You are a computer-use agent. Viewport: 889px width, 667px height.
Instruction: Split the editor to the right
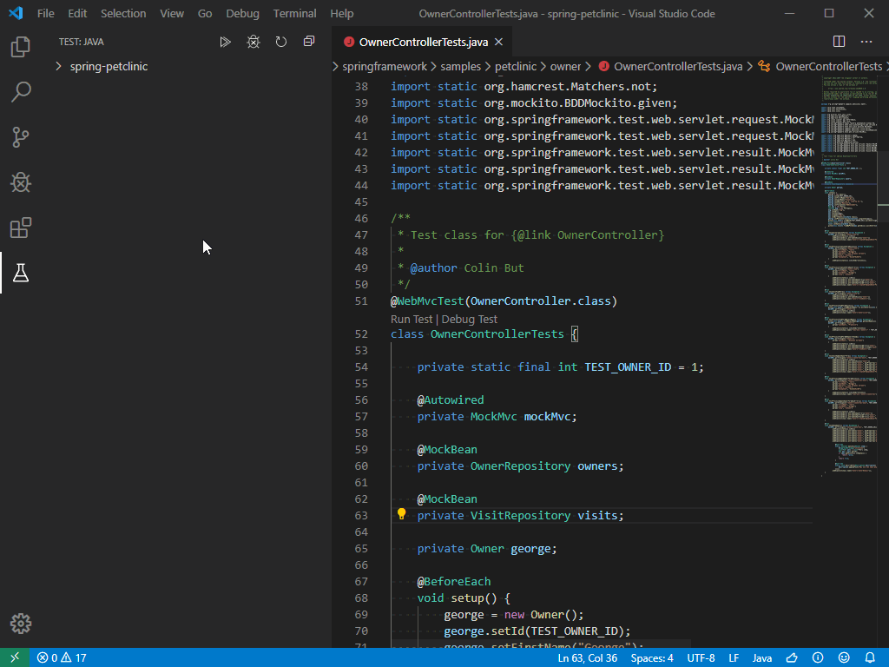(x=840, y=42)
